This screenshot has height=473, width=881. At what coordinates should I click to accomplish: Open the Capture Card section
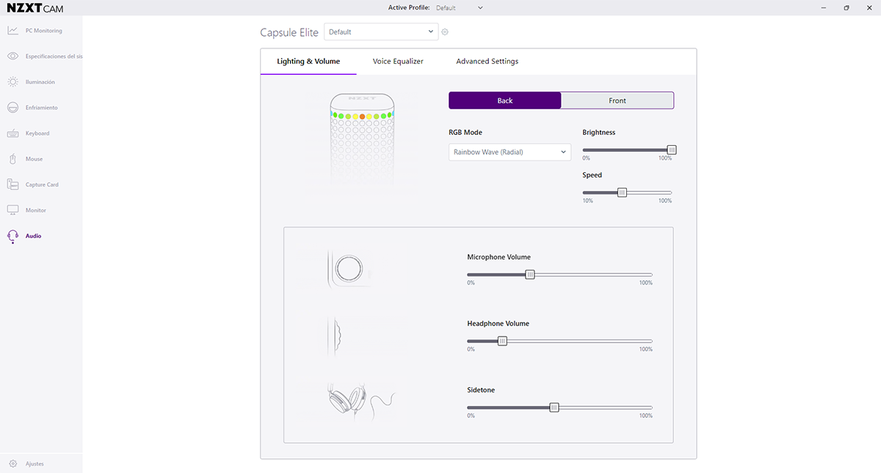click(x=41, y=185)
